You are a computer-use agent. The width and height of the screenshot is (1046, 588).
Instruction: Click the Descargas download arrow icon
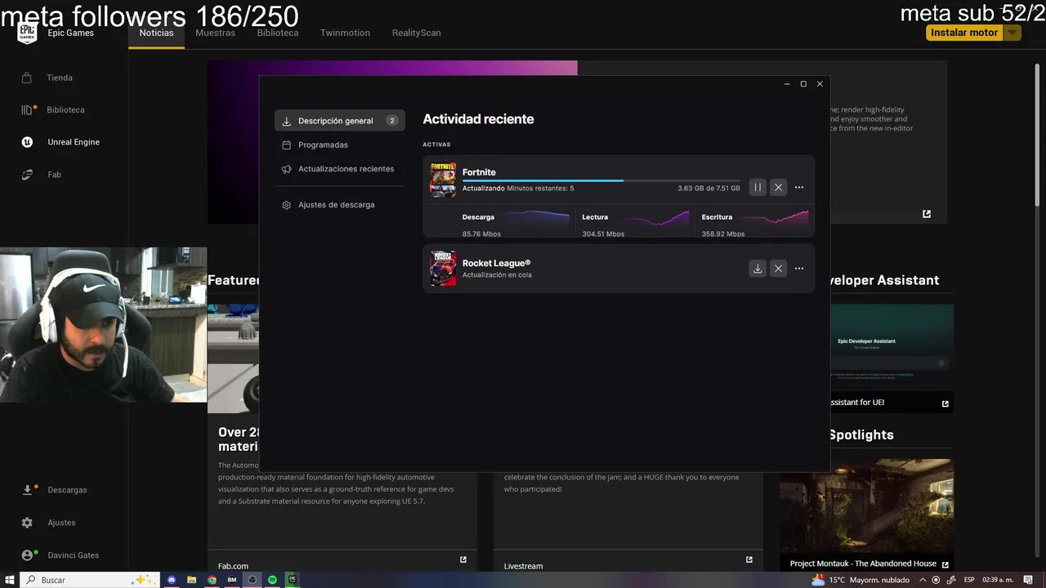[x=27, y=490]
